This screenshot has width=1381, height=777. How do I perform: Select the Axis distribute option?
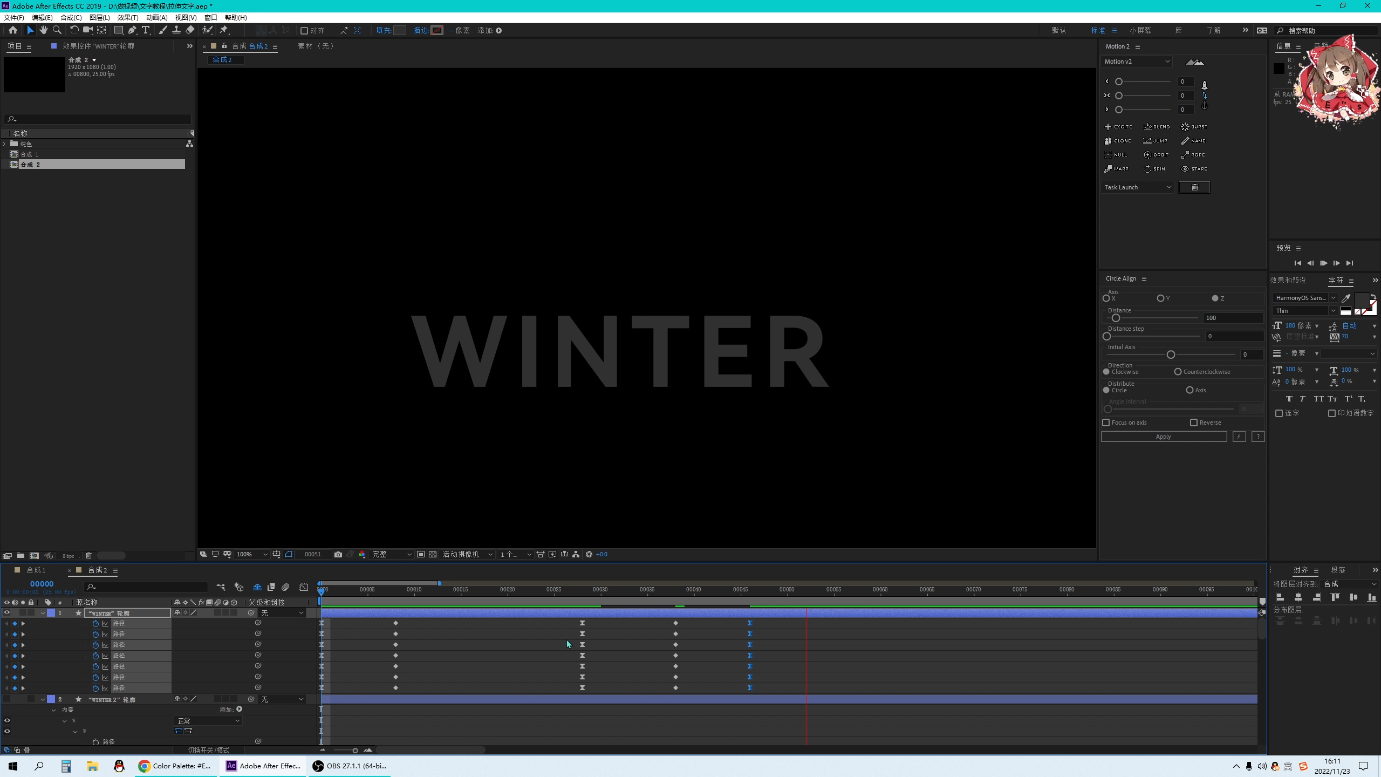(1189, 390)
